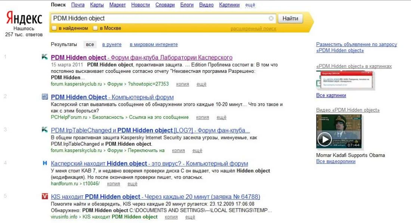The height and width of the screenshot is (223, 411).
Task: Open the Видео service tab
Action: point(206,5)
